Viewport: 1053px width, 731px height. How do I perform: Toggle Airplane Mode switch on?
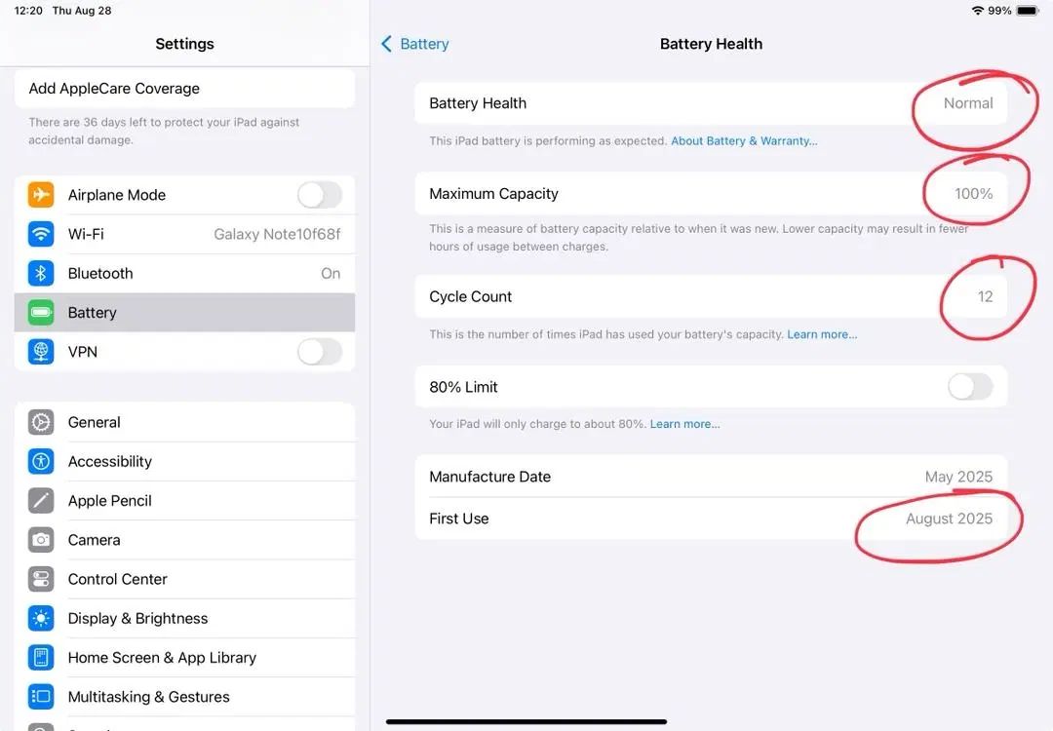point(320,195)
